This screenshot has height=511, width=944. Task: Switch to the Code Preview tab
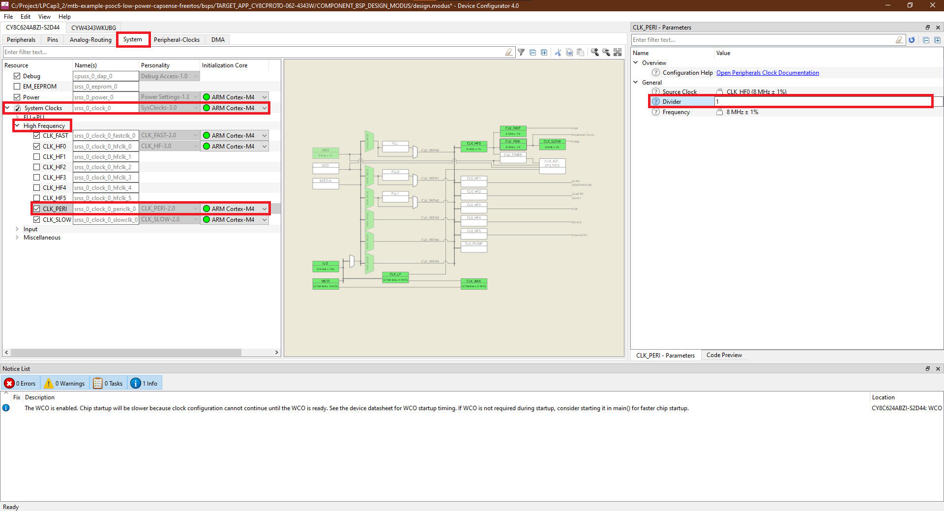click(724, 355)
